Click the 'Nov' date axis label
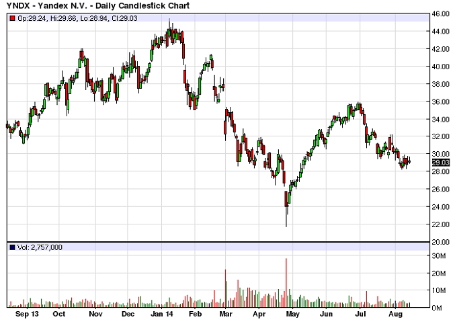Image resolution: width=457 pixels, height=334 pixels. 95,315
